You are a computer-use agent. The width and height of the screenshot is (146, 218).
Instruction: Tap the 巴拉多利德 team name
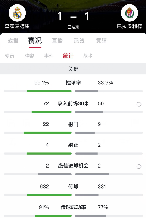(130, 26)
